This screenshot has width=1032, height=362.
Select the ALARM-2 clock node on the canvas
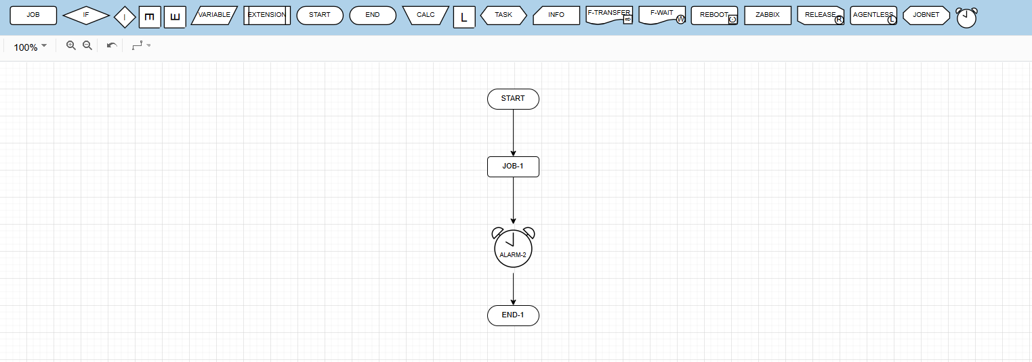pyautogui.click(x=513, y=247)
